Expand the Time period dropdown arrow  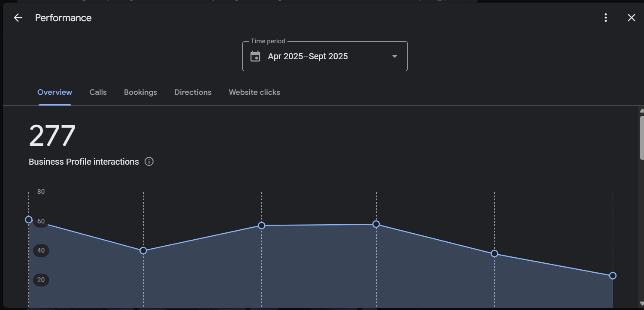[395, 57]
